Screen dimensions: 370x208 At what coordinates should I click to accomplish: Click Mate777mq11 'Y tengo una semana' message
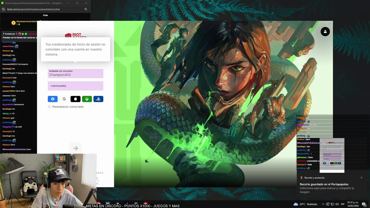20,73
